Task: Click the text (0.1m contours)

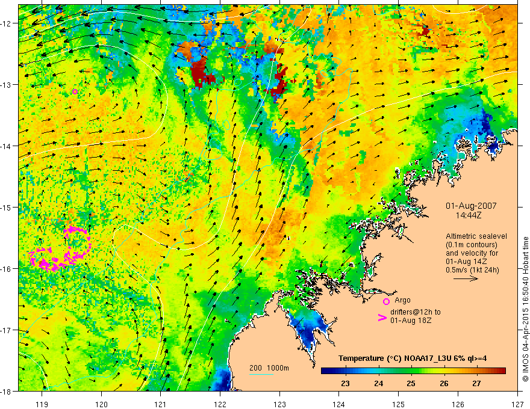Action: (471, 245)
